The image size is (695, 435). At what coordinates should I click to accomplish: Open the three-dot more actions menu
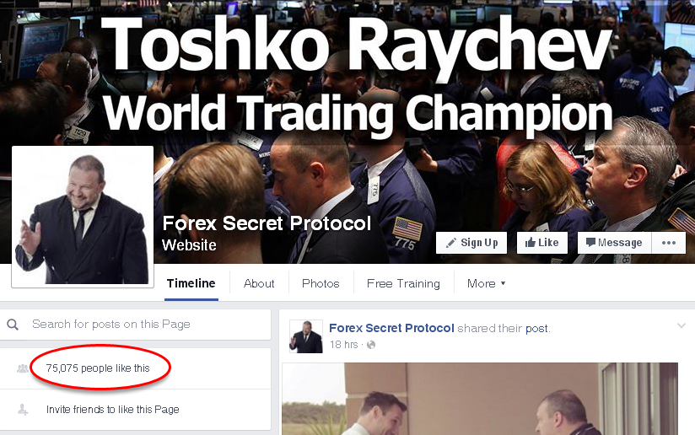(668, 243)
